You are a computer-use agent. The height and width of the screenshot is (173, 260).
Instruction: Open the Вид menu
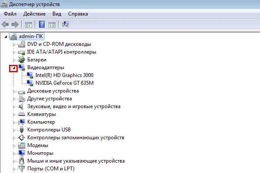pyautogui.click(x=57, y=14)
